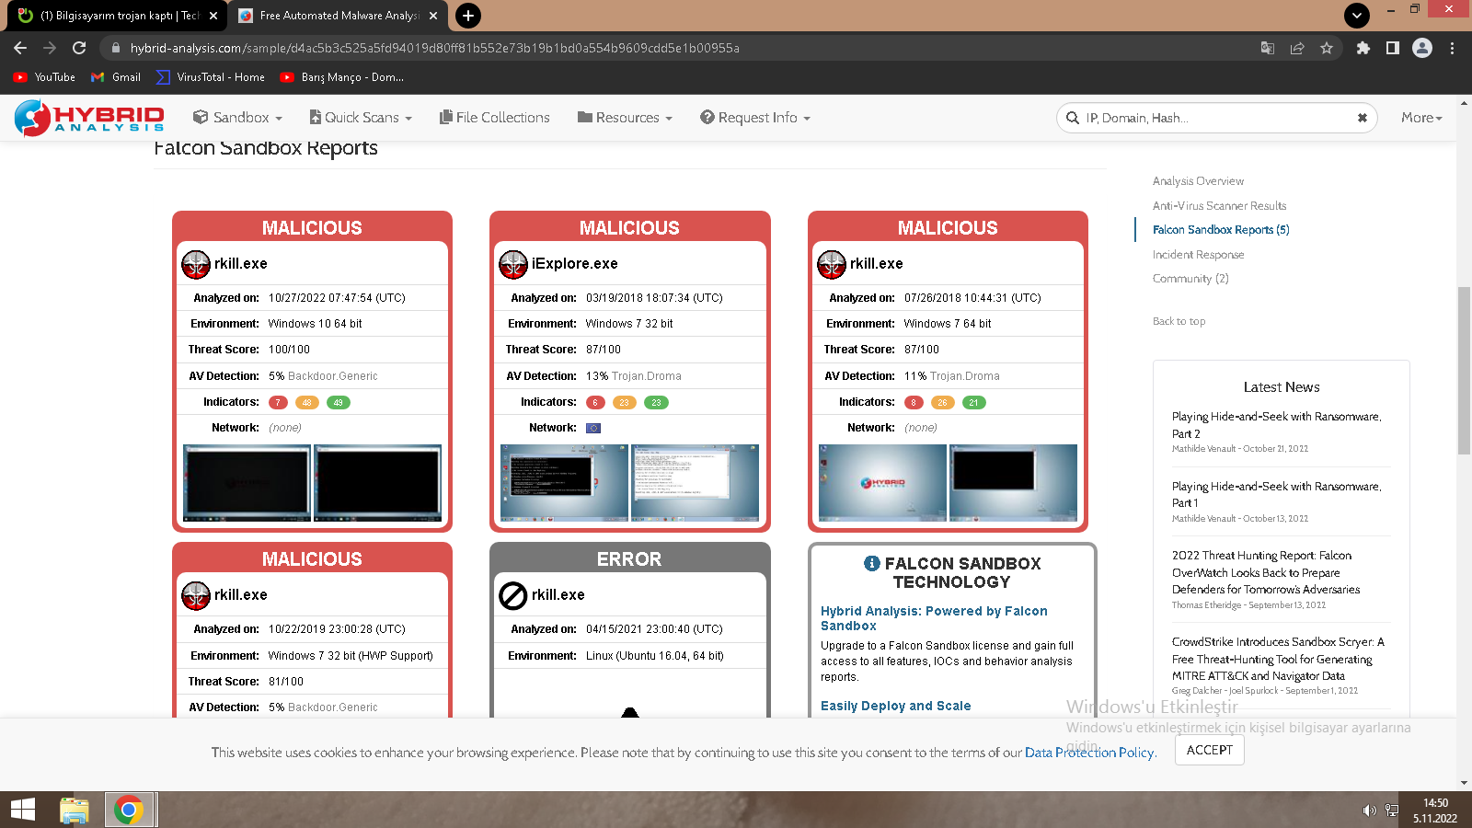Click the red 7 indicator badge

coord(278,403)
